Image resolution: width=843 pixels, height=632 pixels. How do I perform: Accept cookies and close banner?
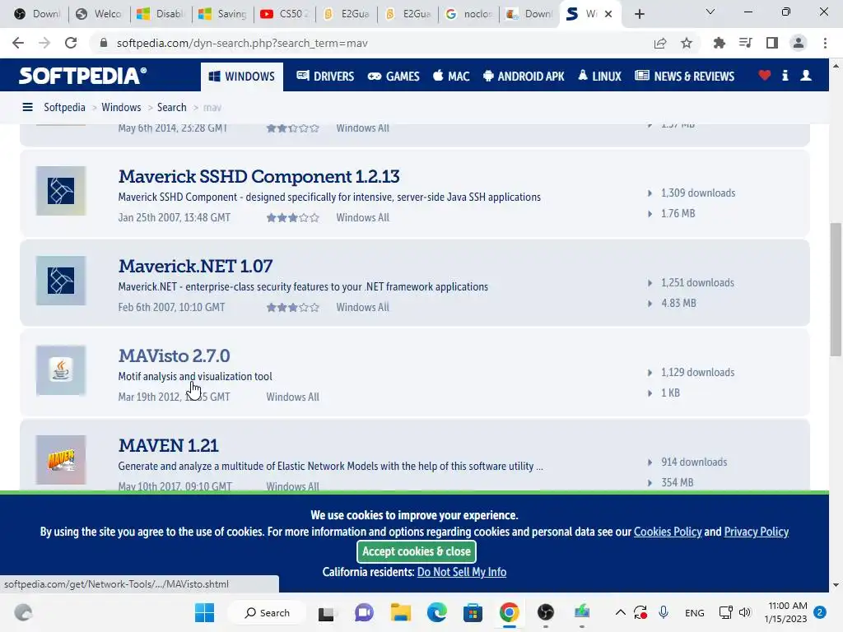pyautogui.click(x=416, y=551)
